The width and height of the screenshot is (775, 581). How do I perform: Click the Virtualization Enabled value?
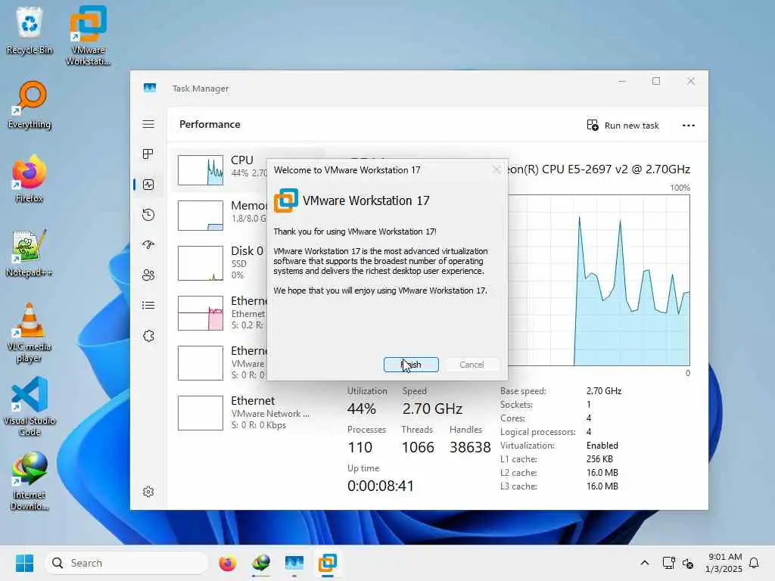[x=602, y=446]
